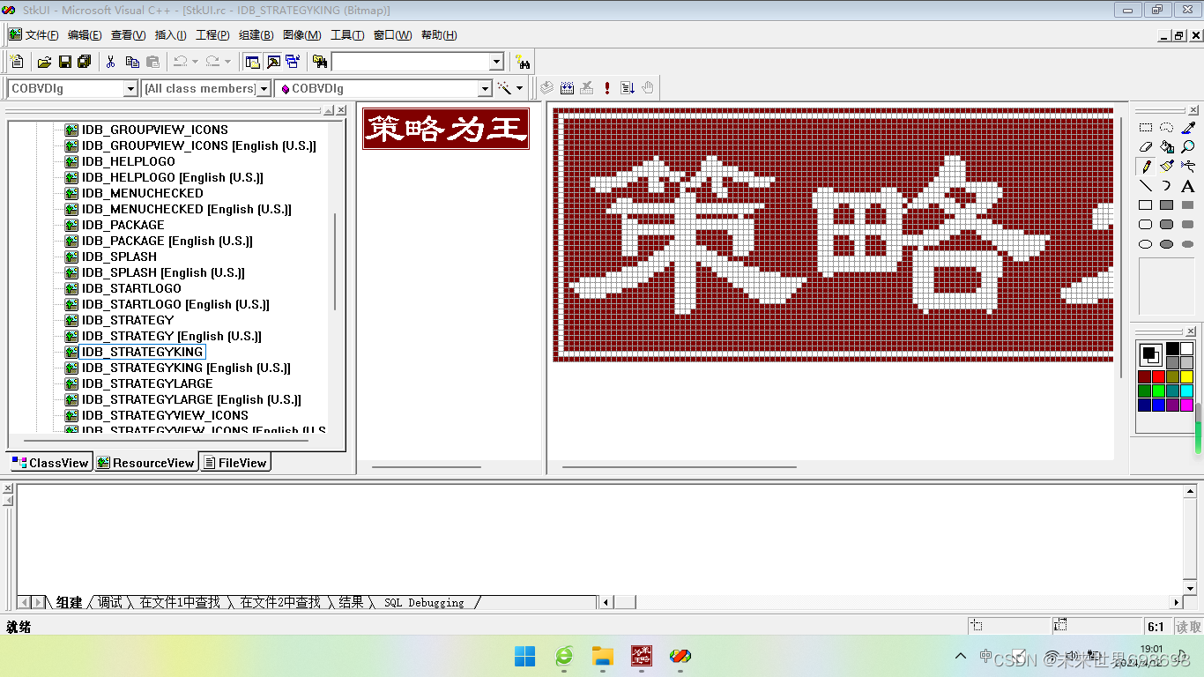
Task: Select the Eraser tool
Action: (1146, 146)
